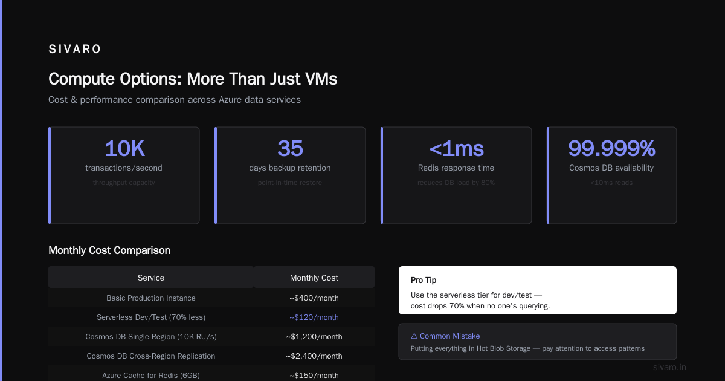This screenshot has height=381, width=725.
Task: Click the 'Pro Tip' heading
Action: click(424, 281)
